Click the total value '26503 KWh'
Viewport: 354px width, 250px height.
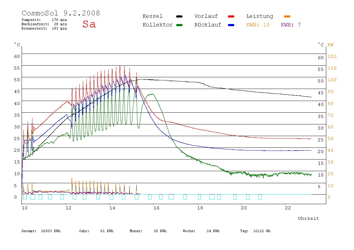(51, 231)
